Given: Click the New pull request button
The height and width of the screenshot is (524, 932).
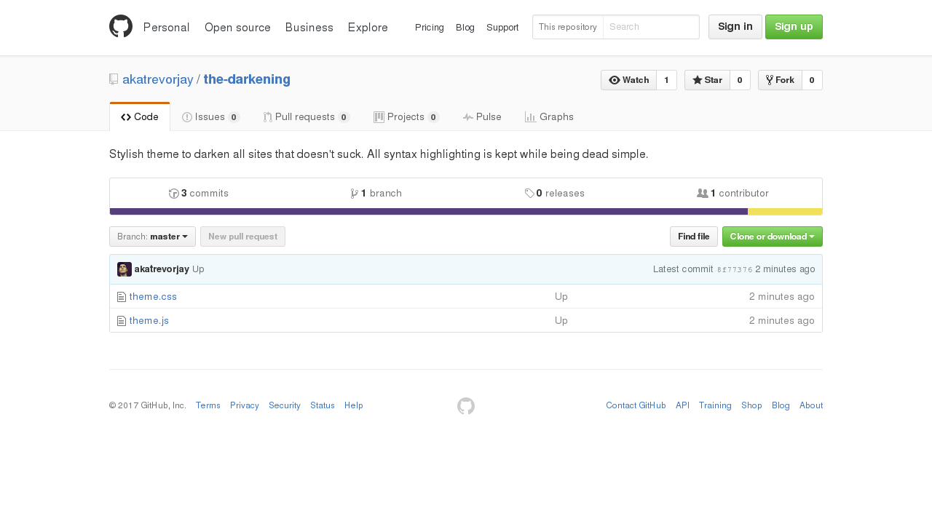Looking at the screenshot, I should click(x=242, y=237).
